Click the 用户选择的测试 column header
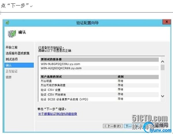Viewport: 173px width, 135px height. (x=51, y=77)
